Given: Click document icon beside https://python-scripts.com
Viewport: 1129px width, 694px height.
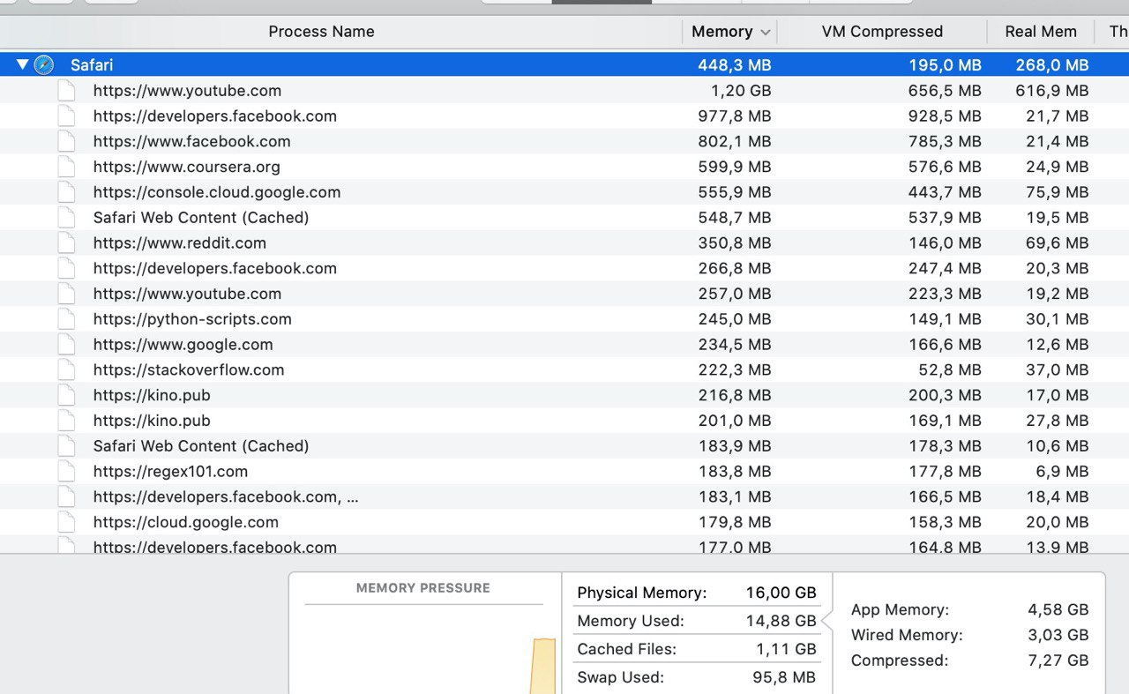Looking at the screenshot, I should point(67,318).
